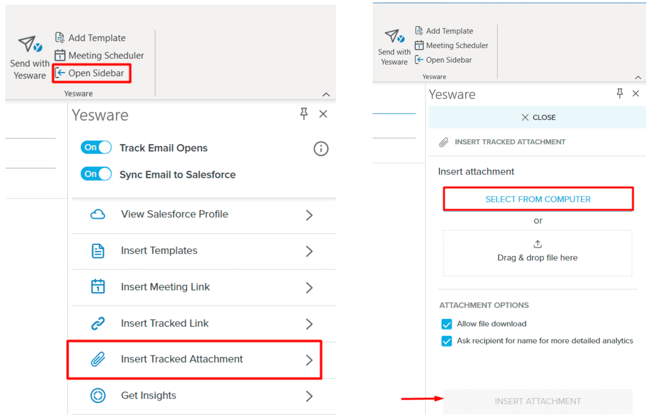This screenshot has width=653, height=418.
Task: Click the Add Template icon in left ribbon
Action: pos(60,38)
